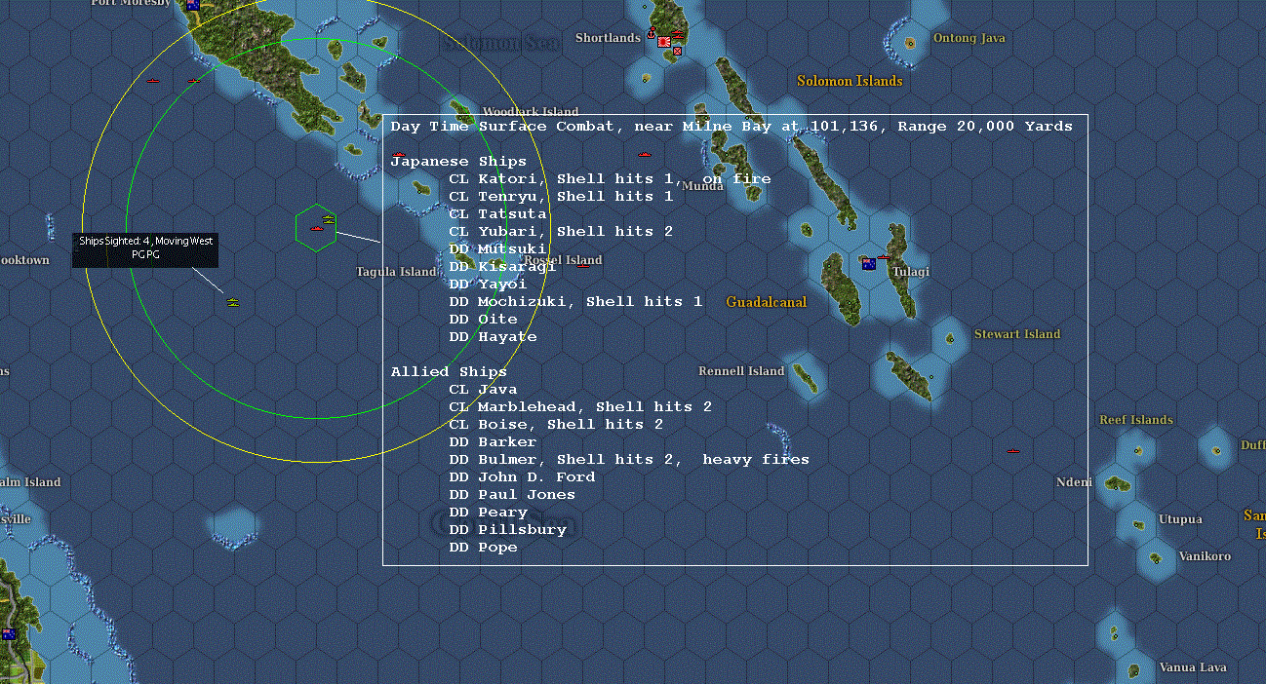Screen dimensions: 1266x684
Task: Click the DD Mochizuki line
Action: (x=575, y=302)
